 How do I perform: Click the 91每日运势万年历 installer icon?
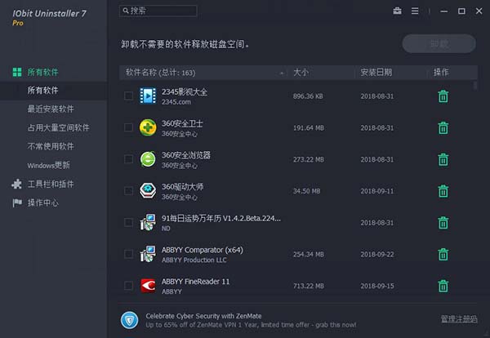click(148, 222)
